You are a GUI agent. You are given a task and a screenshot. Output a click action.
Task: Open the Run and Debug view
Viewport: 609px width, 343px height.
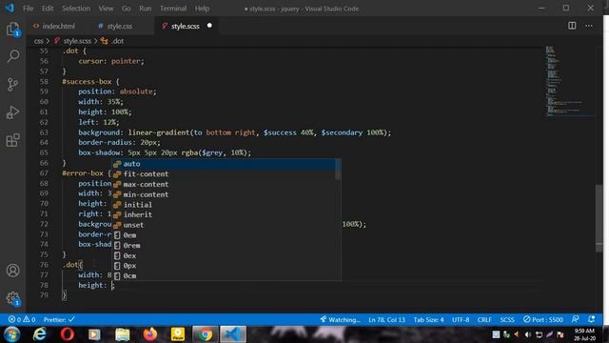[x=12, y=112]
